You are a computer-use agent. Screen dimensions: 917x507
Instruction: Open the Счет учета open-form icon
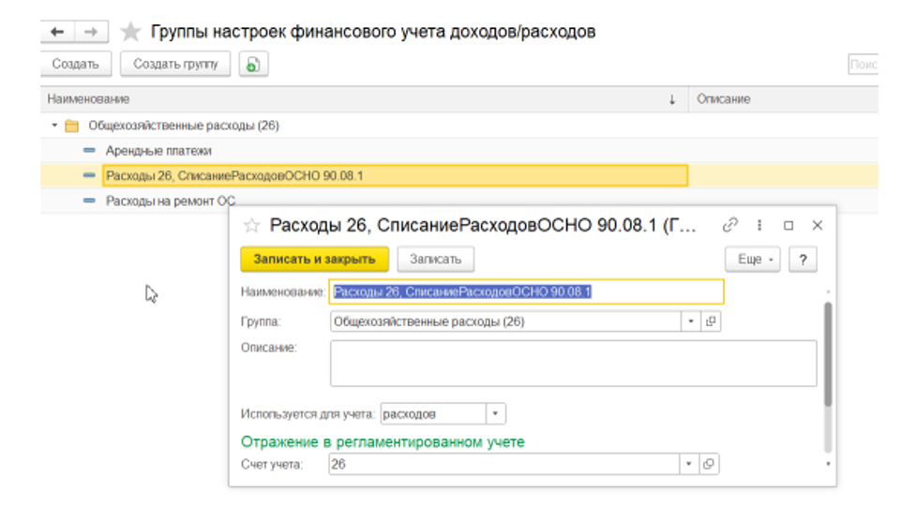point(710,464)
